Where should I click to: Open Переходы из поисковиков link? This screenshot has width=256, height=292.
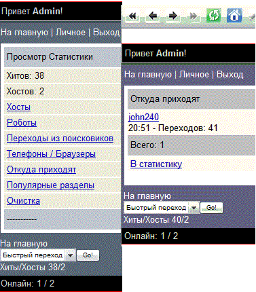click(x=60, y=138)
